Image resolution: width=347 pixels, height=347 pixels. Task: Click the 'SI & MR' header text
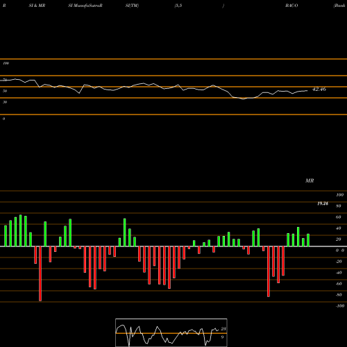coord(37,6)
